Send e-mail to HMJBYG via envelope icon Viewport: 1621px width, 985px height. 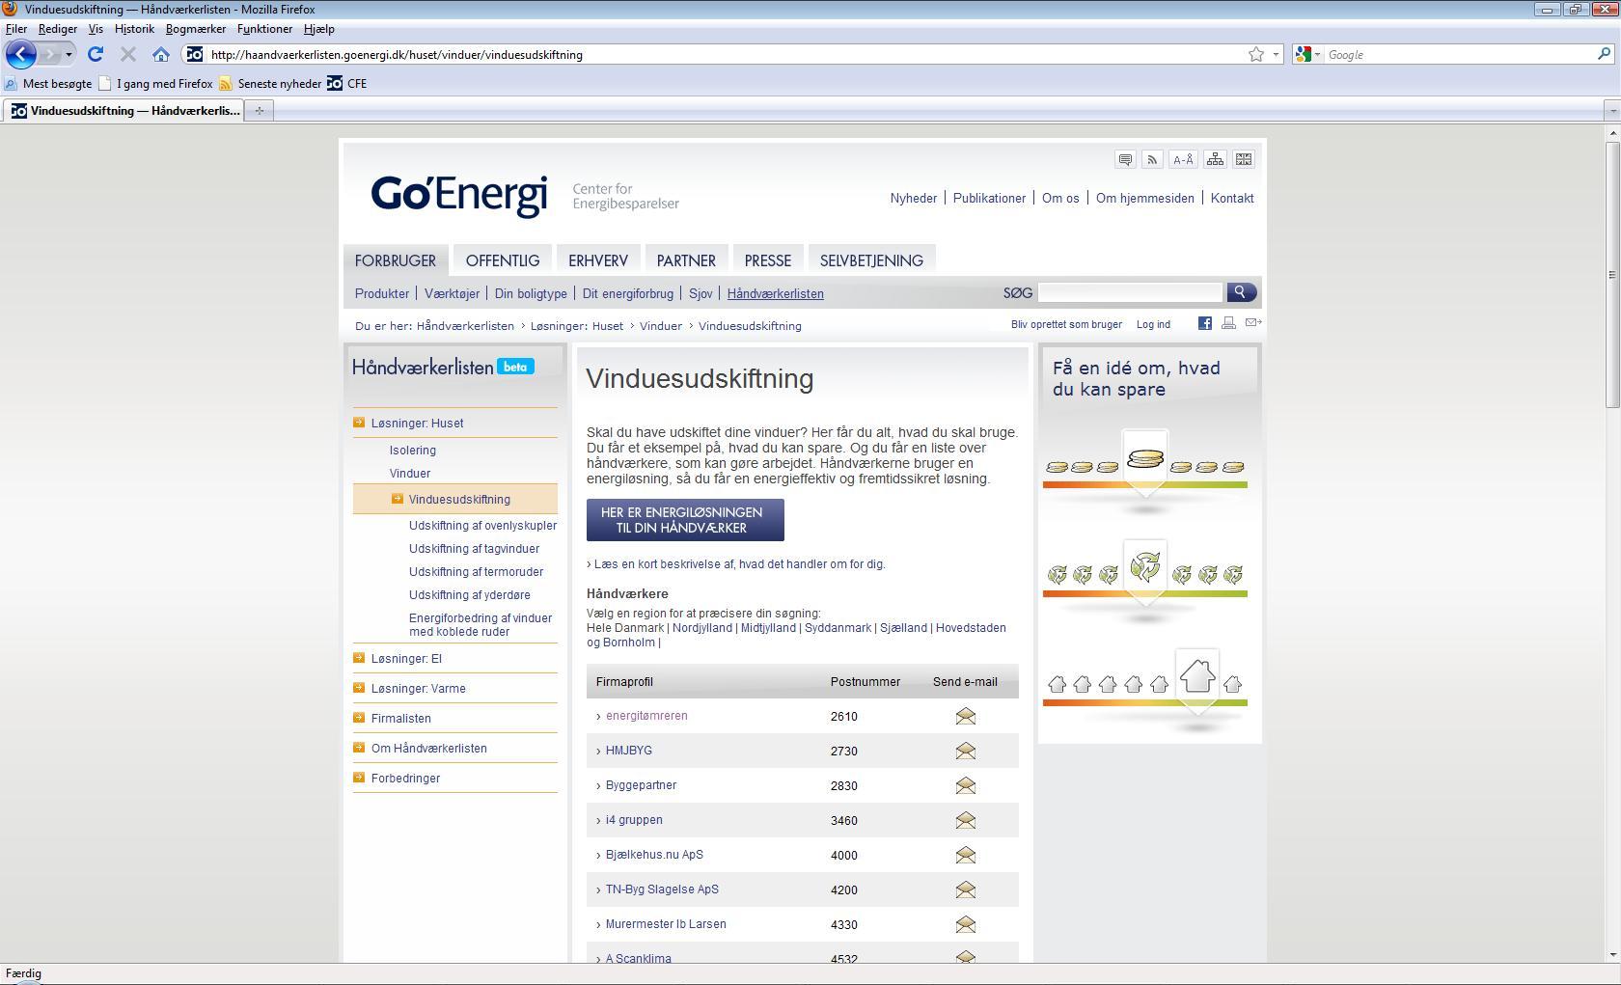coord(965,752)
